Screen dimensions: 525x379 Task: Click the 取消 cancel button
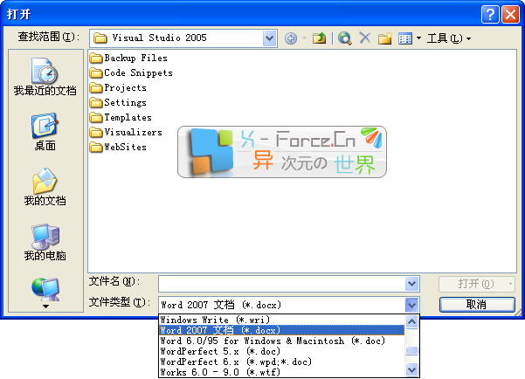pos(477,305)
